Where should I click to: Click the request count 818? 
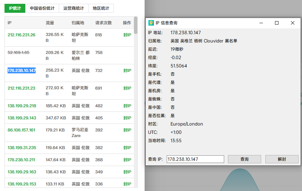point(99,35)
